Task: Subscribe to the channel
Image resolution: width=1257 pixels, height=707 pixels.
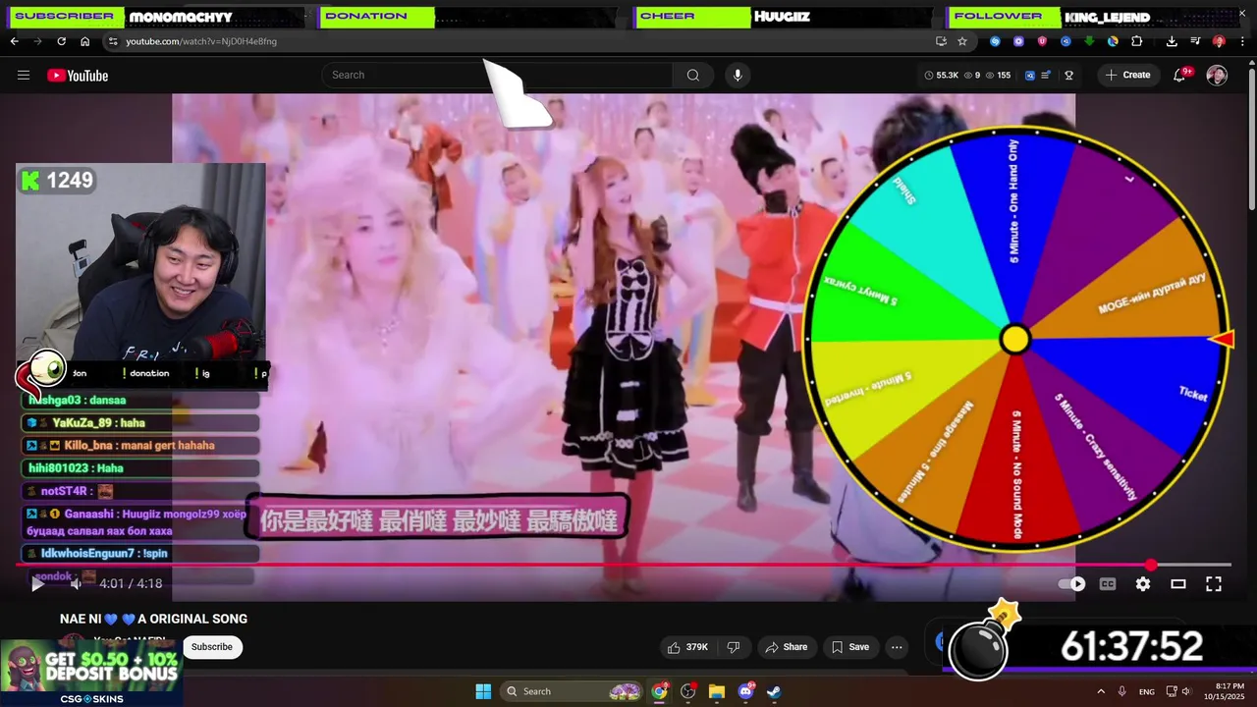Action: 212,647
